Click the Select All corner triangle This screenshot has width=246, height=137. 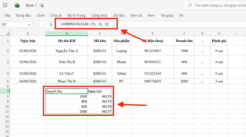point(7,33)
